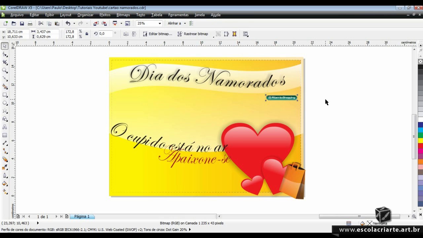Select the Página 1 tab
The width and height of the screenshot is (423, 238).
(82, 217)
